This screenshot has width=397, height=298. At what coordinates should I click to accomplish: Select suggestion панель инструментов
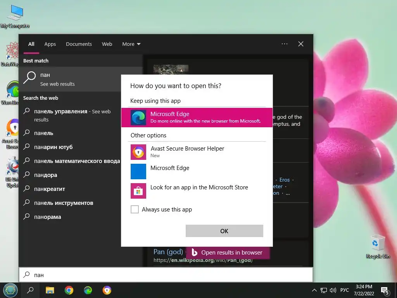coord(70,203)
